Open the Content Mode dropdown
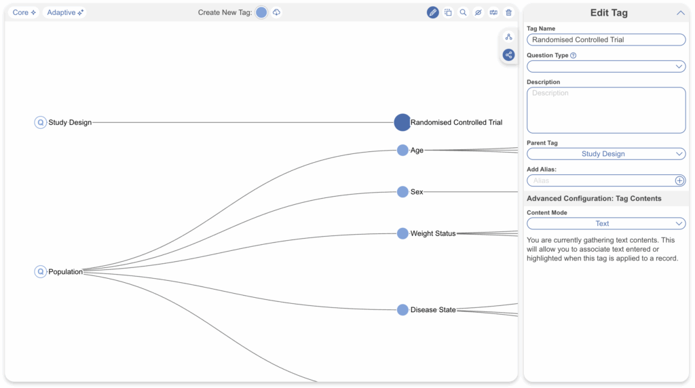Image resolution: width=695 pixels, height=388 pixels. pos(606,223)
